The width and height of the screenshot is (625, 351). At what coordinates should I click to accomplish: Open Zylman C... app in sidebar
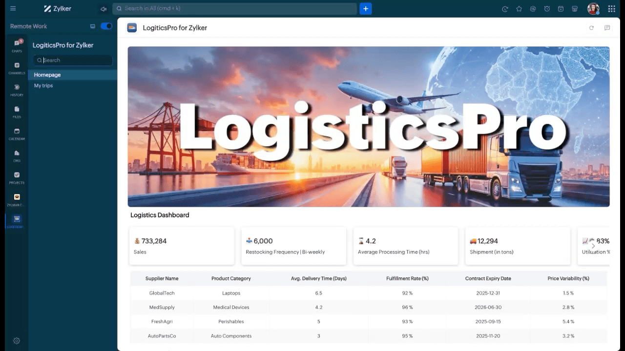pos(17,200)
